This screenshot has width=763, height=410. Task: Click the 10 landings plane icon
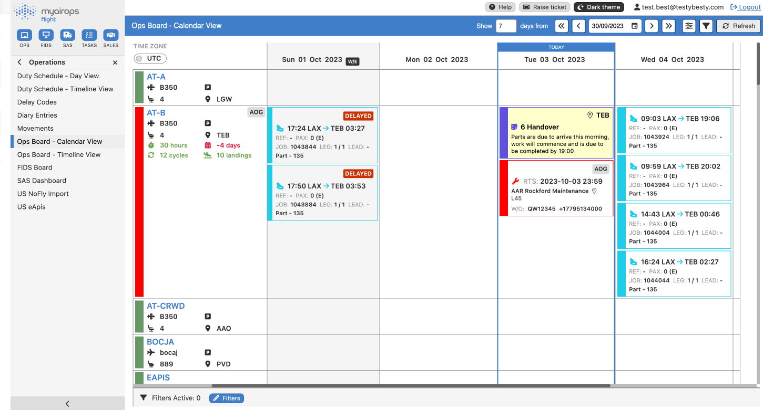click(207, 155)
